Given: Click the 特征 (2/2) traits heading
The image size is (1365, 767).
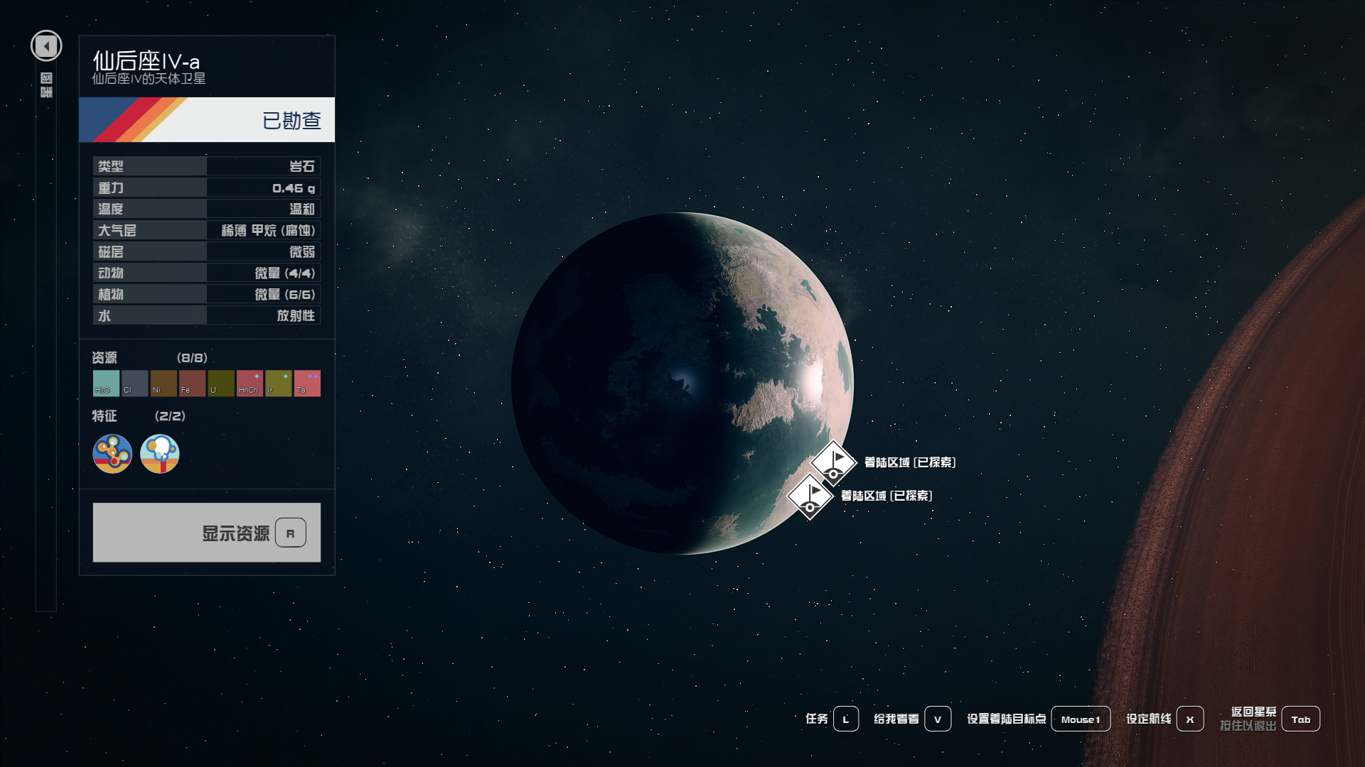Looking at the screenshot, I should (139, 416).
